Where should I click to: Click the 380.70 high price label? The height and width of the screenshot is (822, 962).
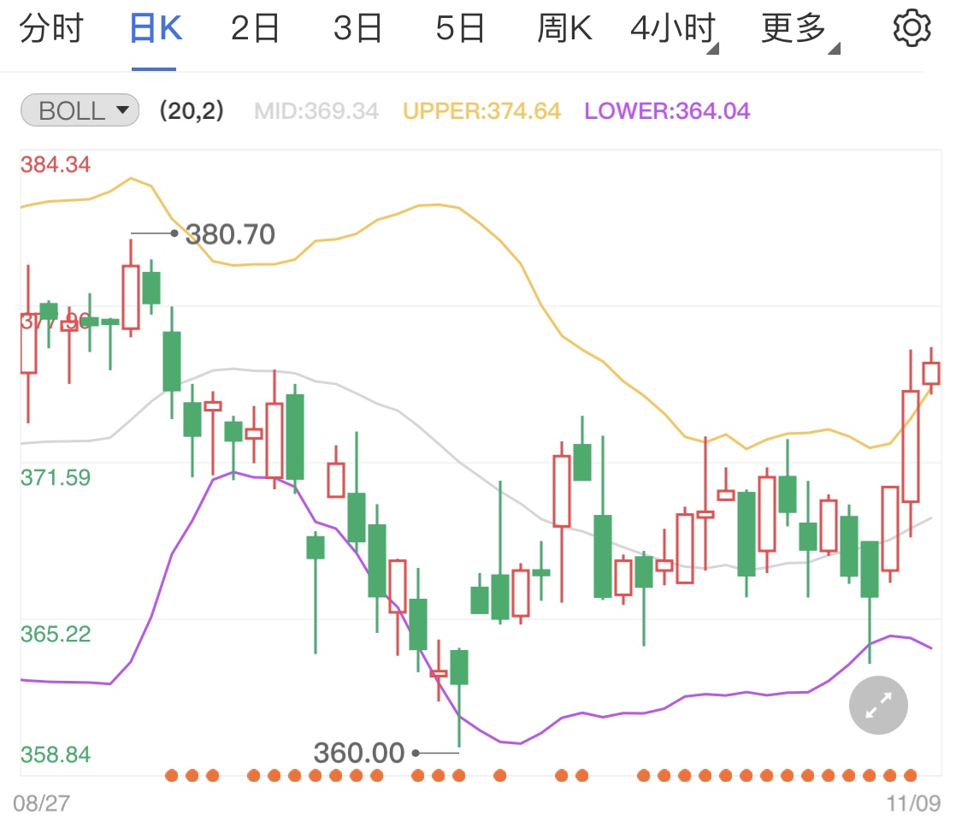click(x=230, y=234)
